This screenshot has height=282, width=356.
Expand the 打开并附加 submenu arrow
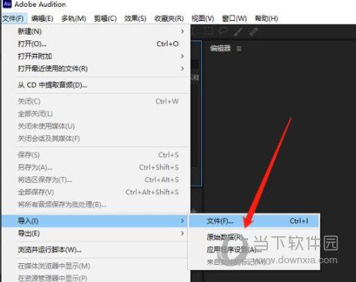pos(183,56)
